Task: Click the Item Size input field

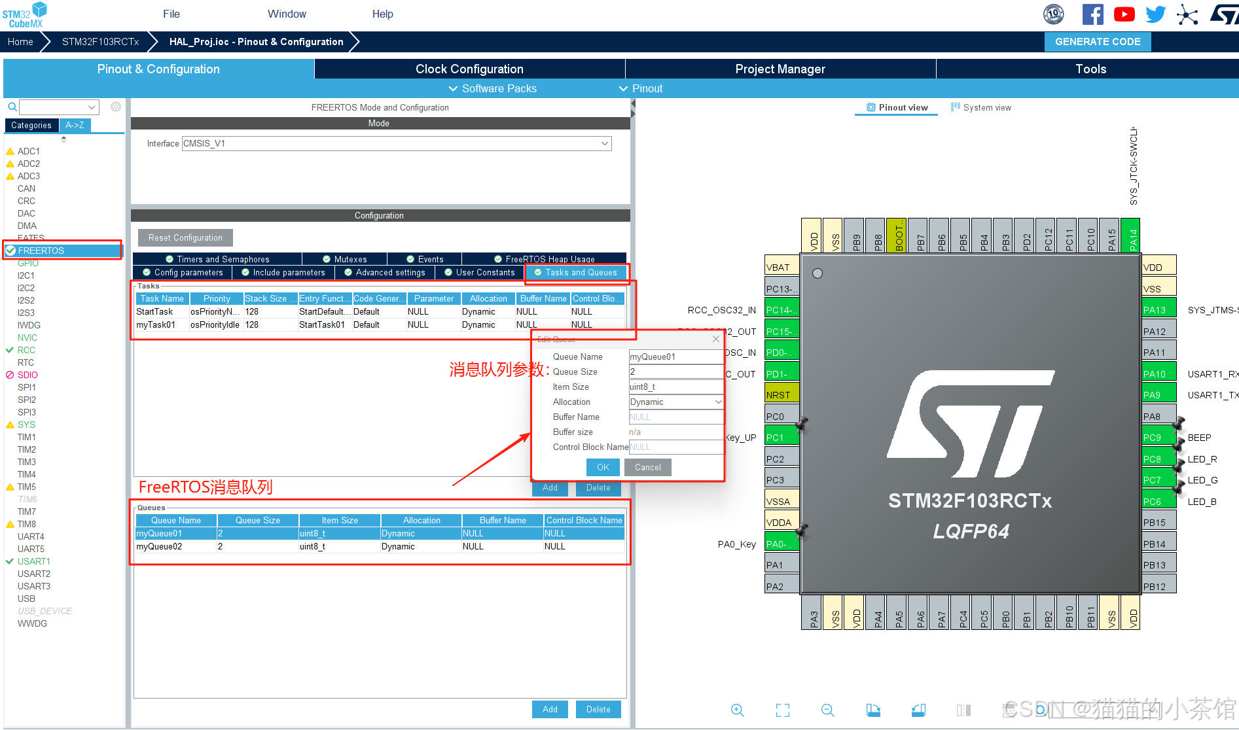Action: [675, 387]
